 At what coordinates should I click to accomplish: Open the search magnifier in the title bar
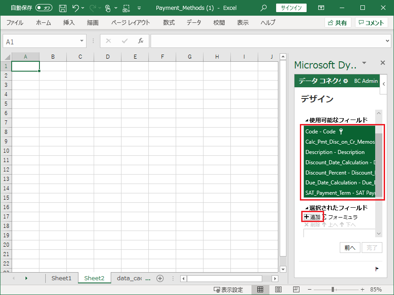[263, 8]
